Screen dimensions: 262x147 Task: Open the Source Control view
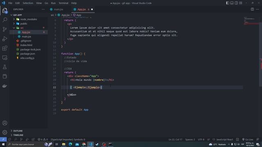click(5, 29)
